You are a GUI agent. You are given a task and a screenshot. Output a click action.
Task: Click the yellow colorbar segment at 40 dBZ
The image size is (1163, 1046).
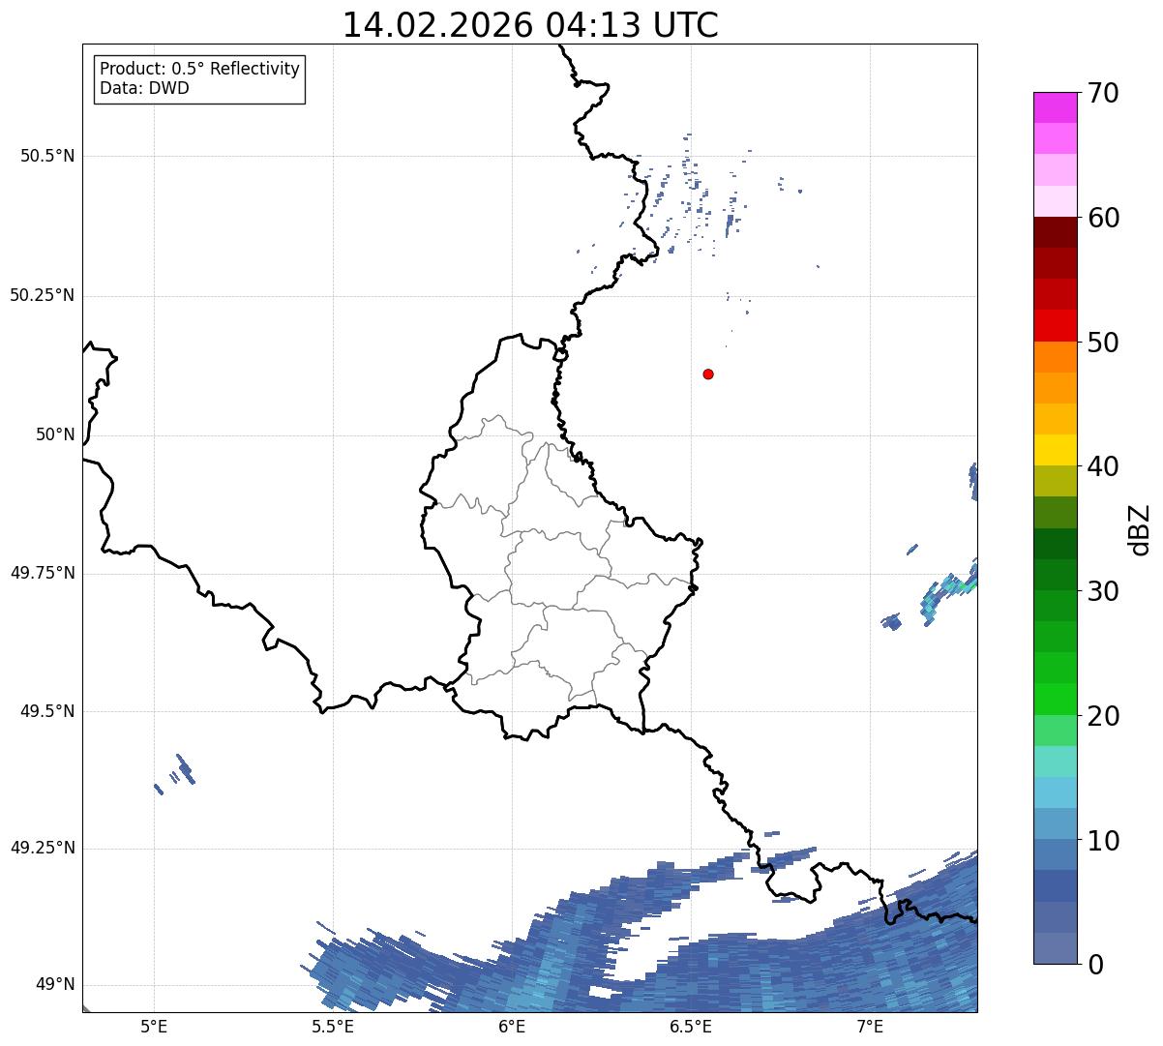(1055, 450)
